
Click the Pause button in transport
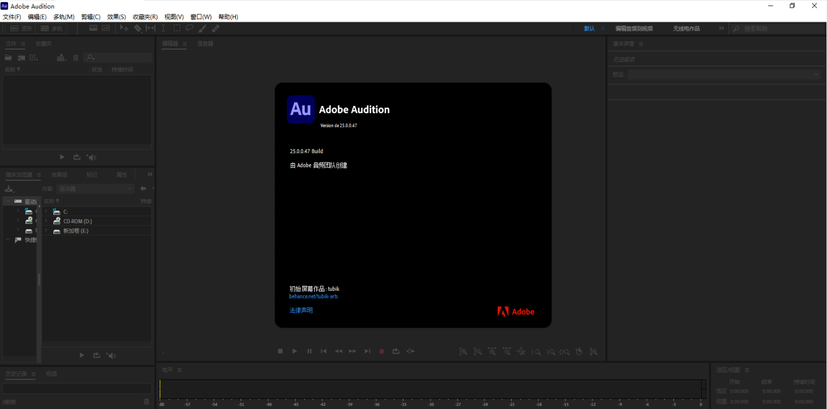[309, 351]
